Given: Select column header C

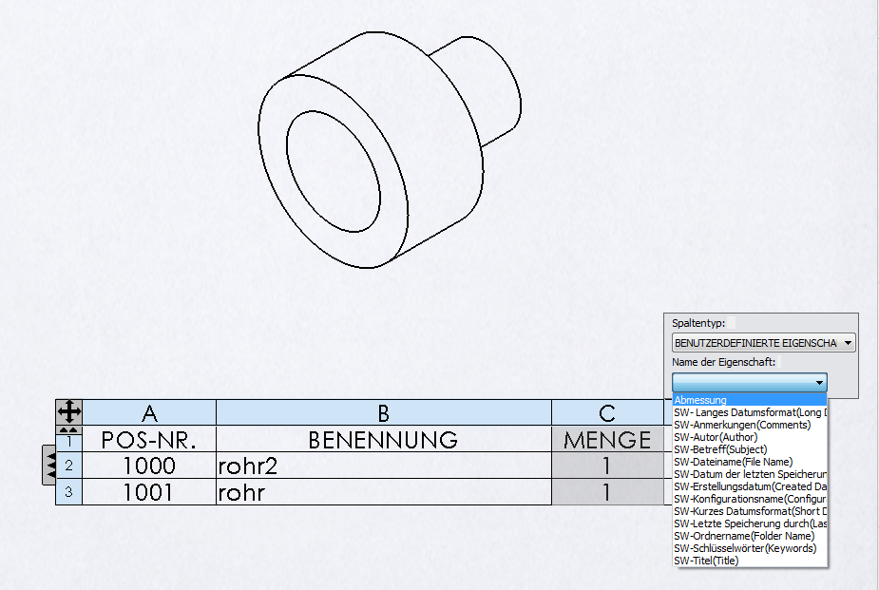Looking at the screenshot, I should [607, 413].
